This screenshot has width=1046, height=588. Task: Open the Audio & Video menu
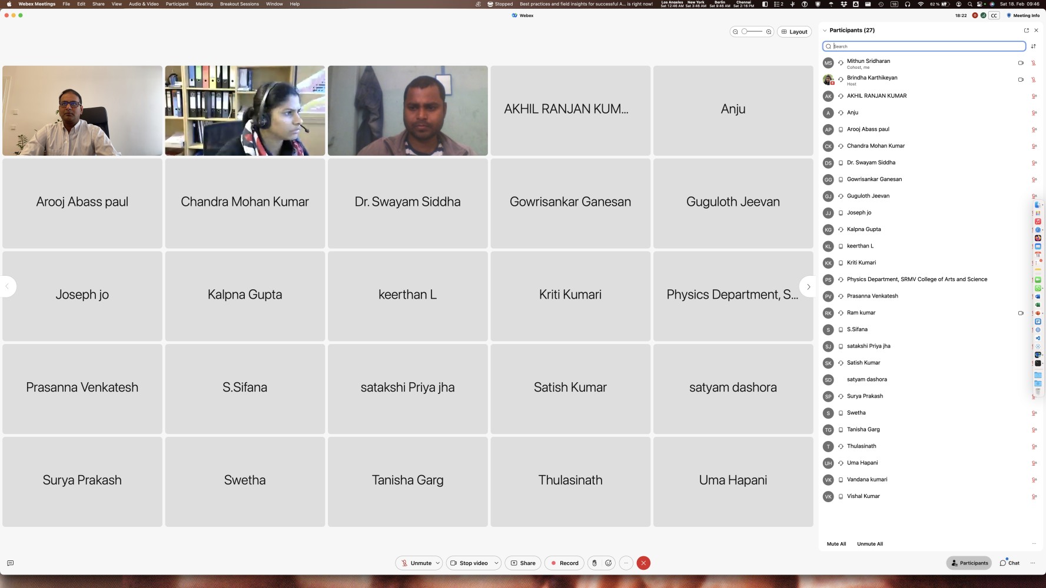point(144,4)
